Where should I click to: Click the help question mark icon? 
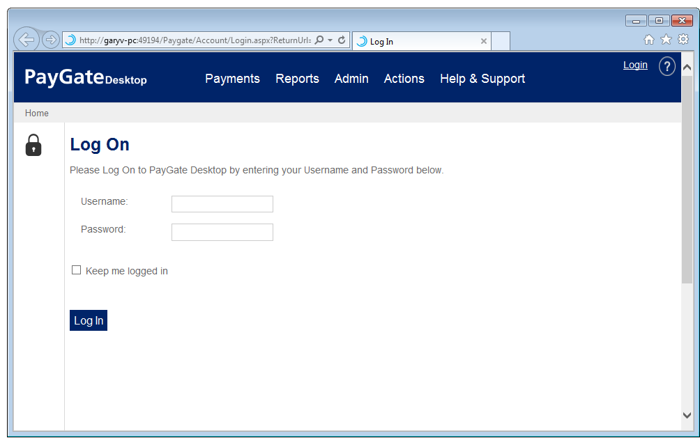pos(667,66)
